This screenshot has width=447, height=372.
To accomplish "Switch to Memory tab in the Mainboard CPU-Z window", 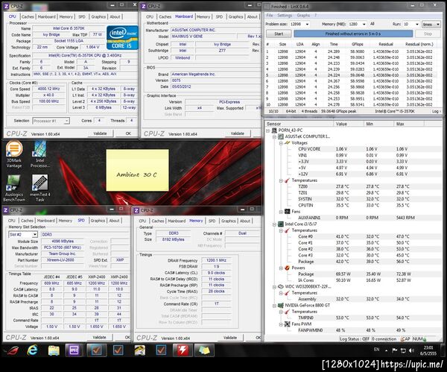I will [203, 17].
